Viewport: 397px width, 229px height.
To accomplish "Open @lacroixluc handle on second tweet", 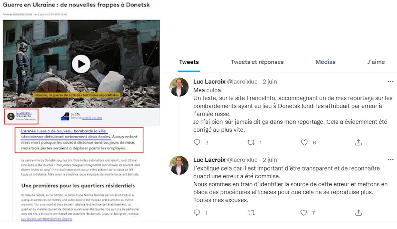I will (x=242, y=160).
